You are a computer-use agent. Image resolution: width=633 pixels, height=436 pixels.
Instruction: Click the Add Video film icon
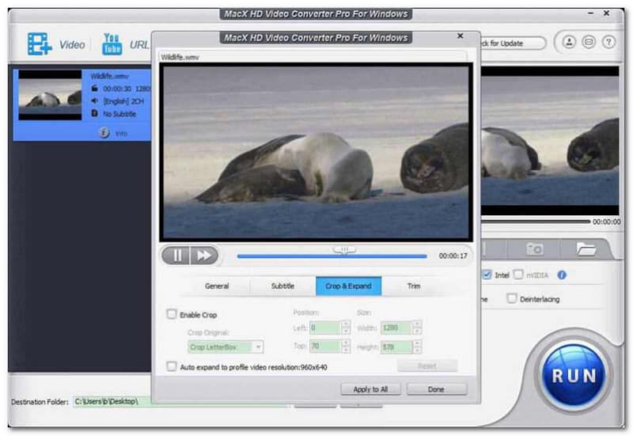[x=40, y=44]
